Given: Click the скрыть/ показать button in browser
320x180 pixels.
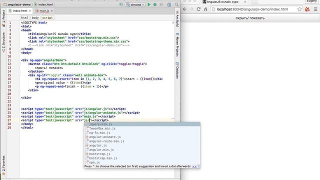Looking at the screenshot, I should [250, 18].
